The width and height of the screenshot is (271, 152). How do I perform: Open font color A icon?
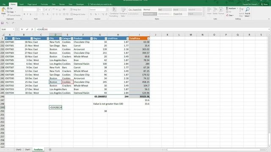47,14
